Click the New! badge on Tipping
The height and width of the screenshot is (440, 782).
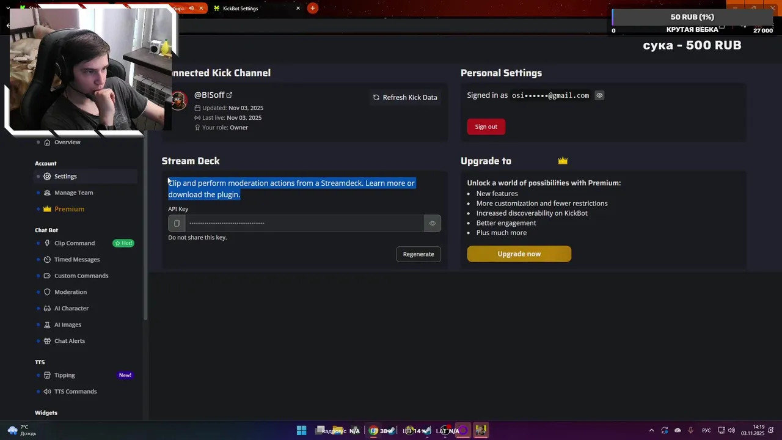[x=125, y=375]
